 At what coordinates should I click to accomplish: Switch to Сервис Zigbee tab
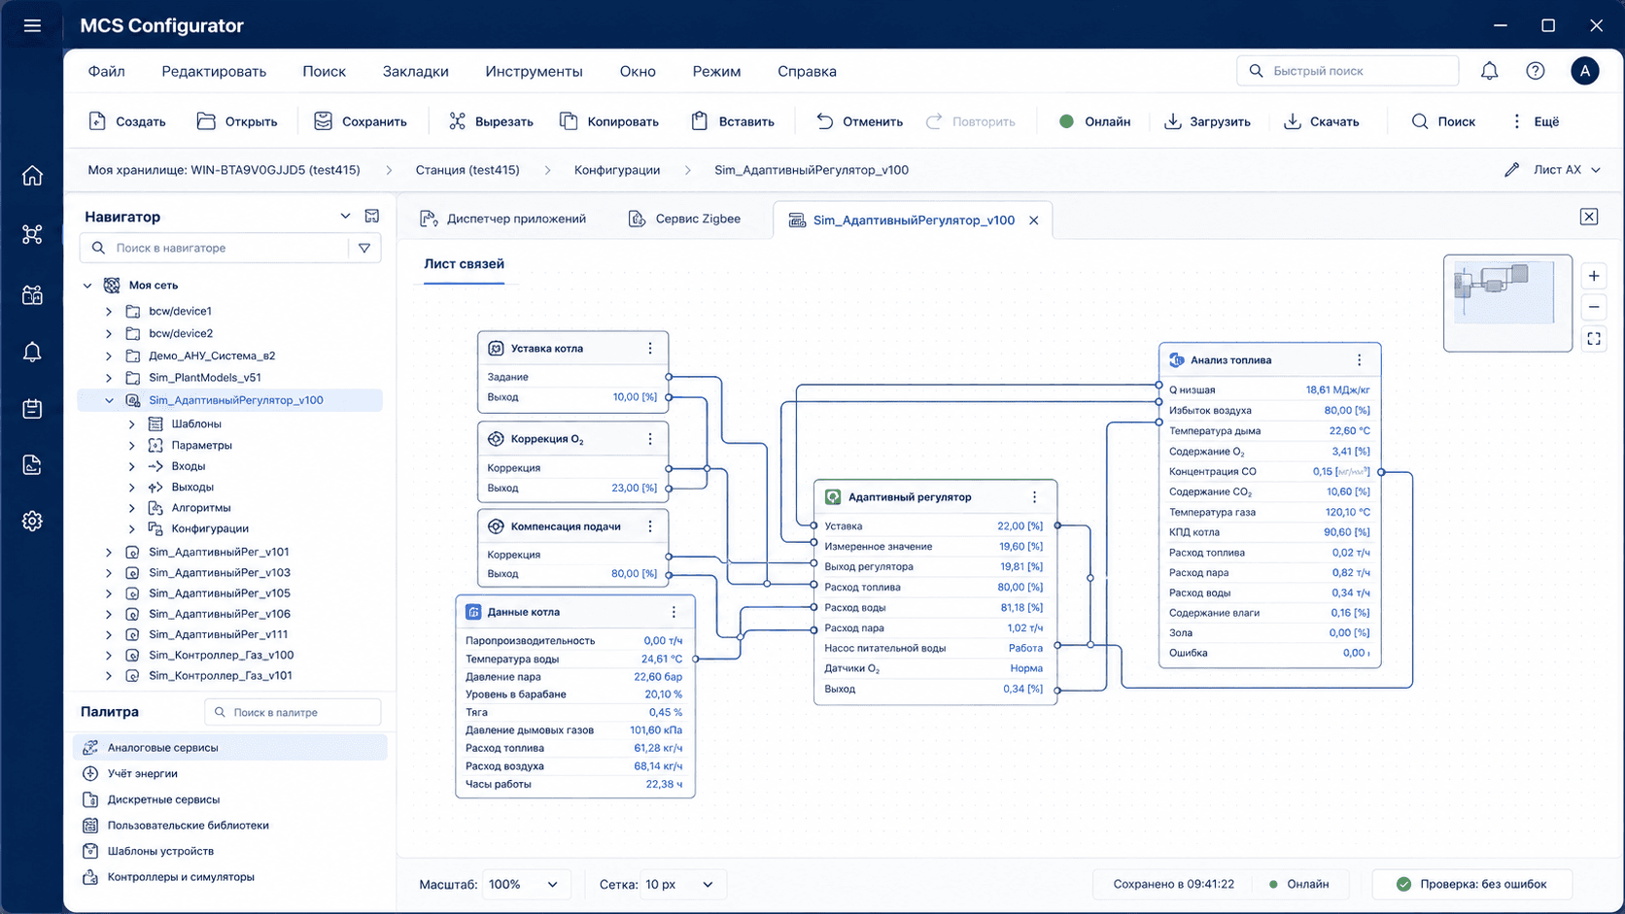pos(684,219)
